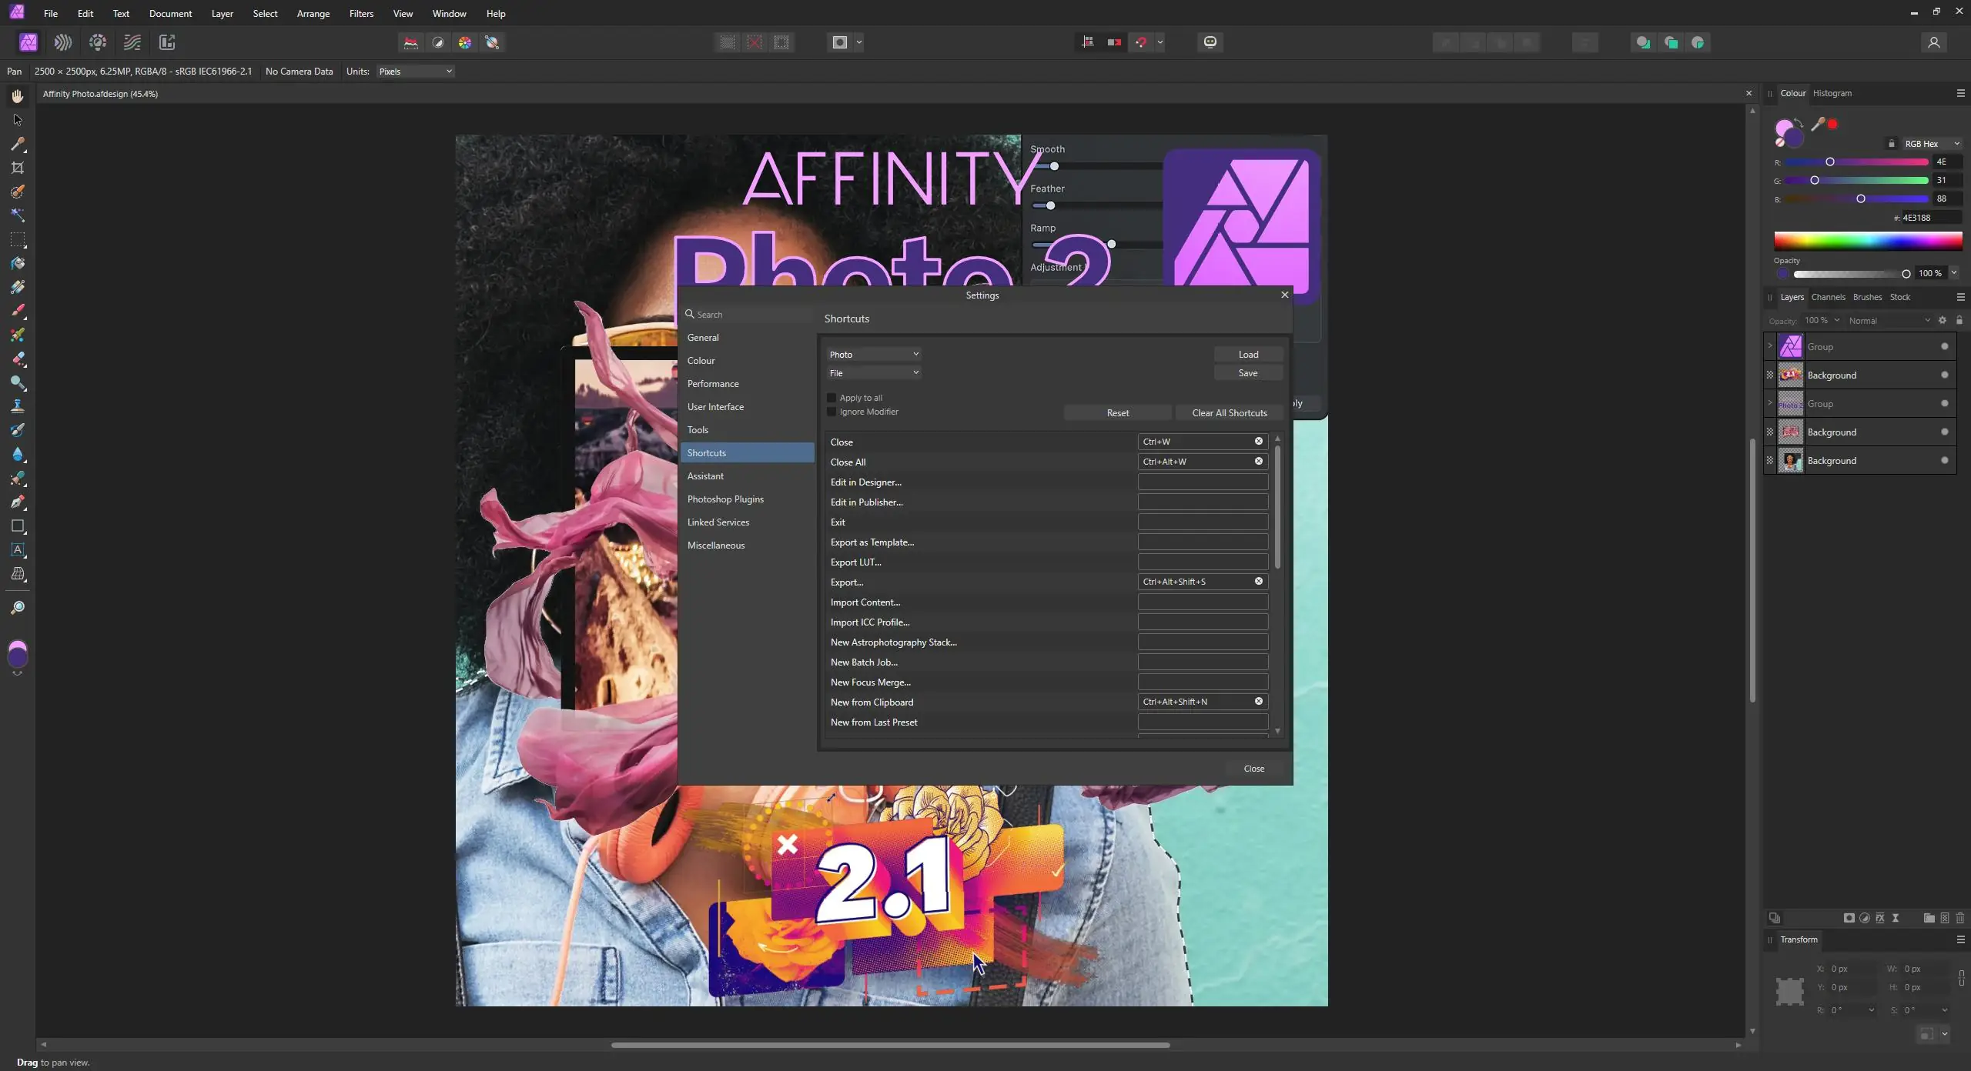Switch to the Histogram tab

tap(1832, 93)
